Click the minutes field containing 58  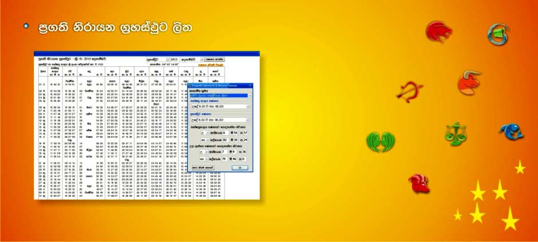point(236,133)
